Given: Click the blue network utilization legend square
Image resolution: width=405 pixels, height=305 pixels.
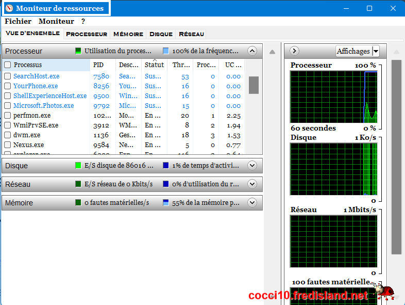Looking at the screenshot, I should 166,184.
